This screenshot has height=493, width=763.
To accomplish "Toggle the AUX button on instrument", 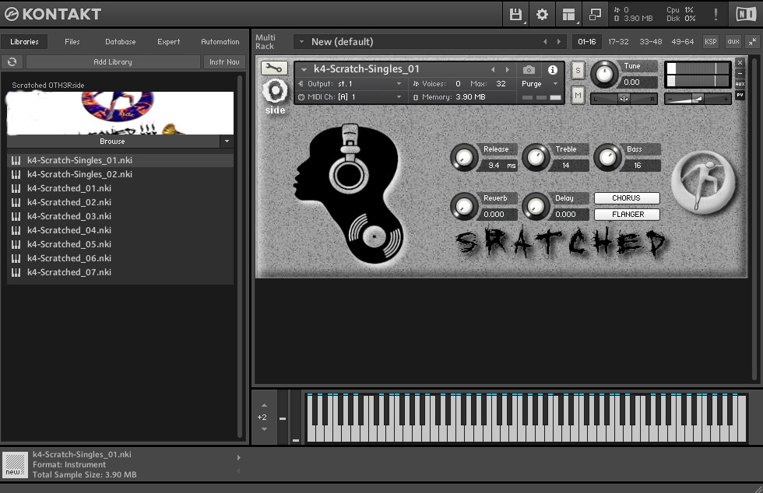I will 740,84.
